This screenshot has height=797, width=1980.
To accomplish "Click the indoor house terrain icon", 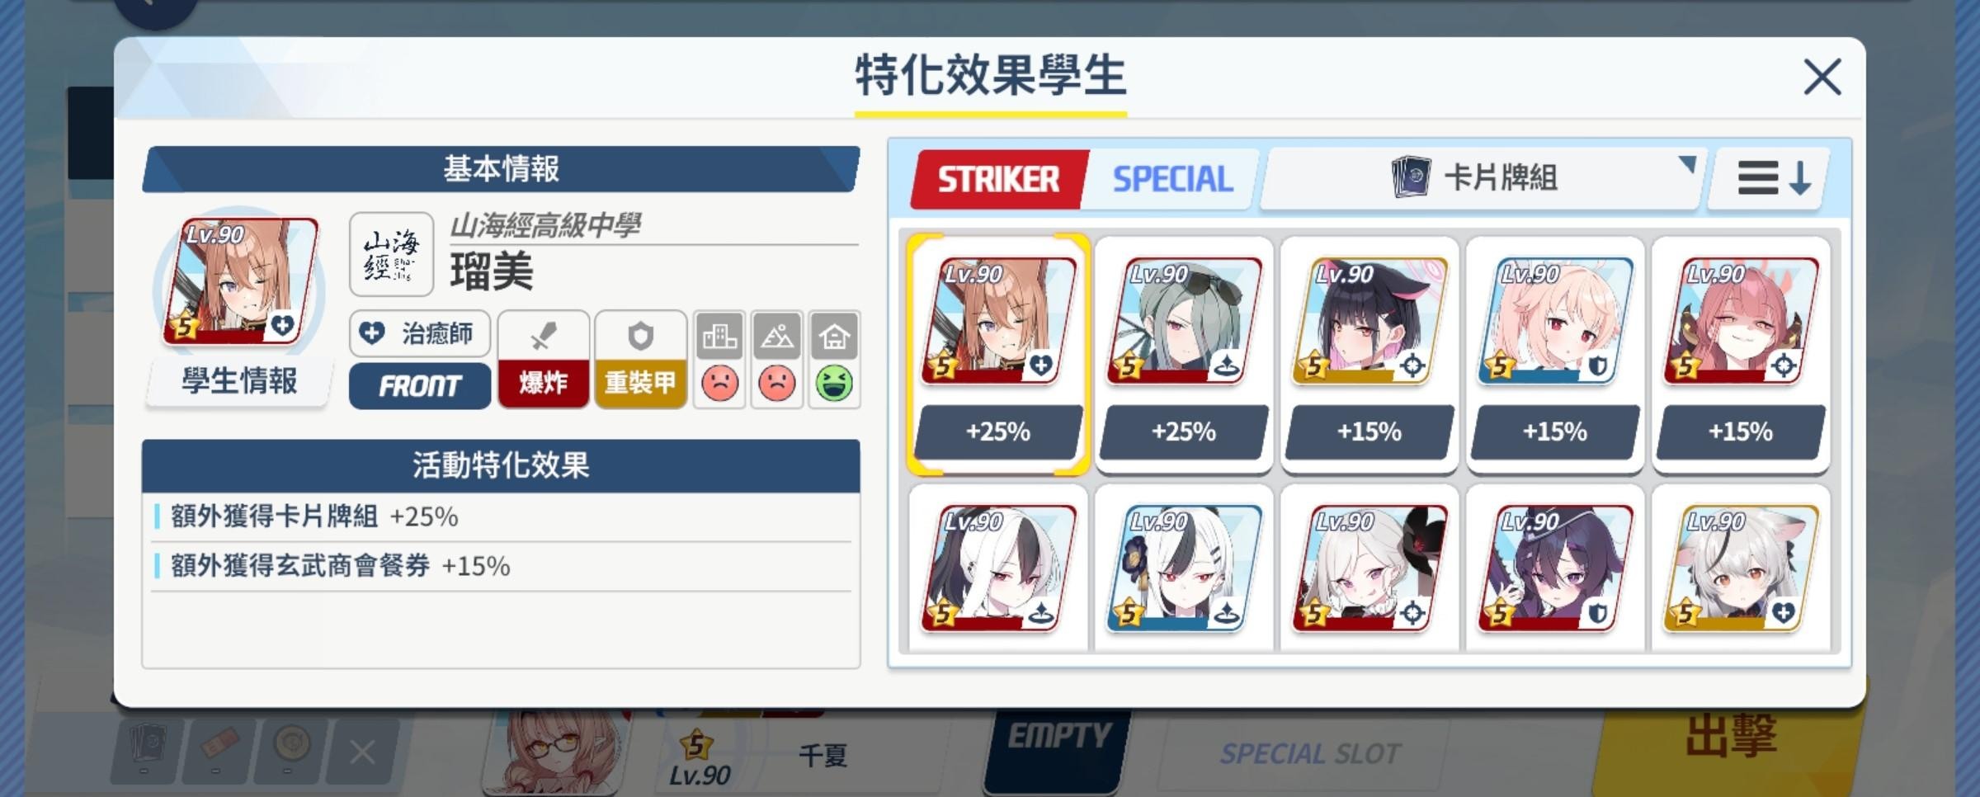I will click(834, 336).
